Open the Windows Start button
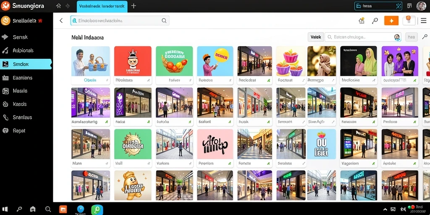 click(x=5, y=209)
